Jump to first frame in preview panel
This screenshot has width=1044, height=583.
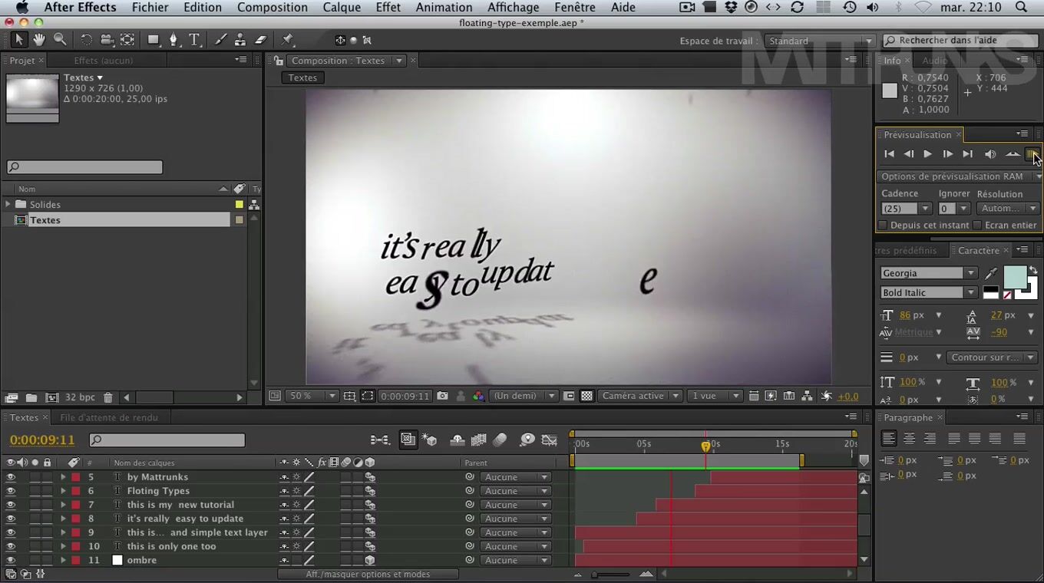click(889, 154)
